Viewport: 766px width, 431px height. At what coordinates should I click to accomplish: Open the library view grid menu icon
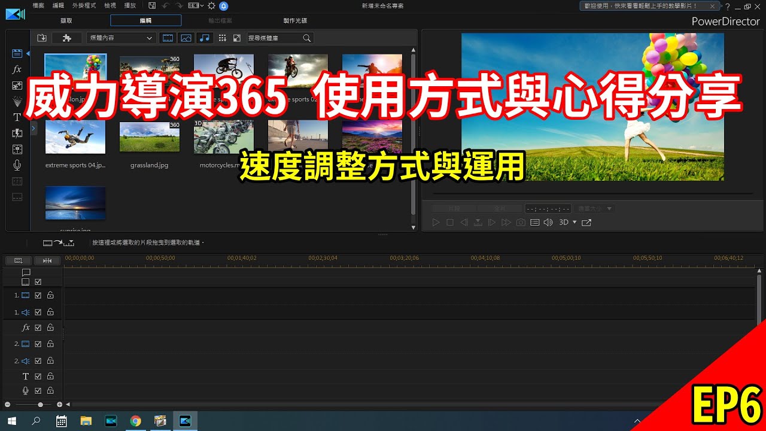tap(223, 38)
